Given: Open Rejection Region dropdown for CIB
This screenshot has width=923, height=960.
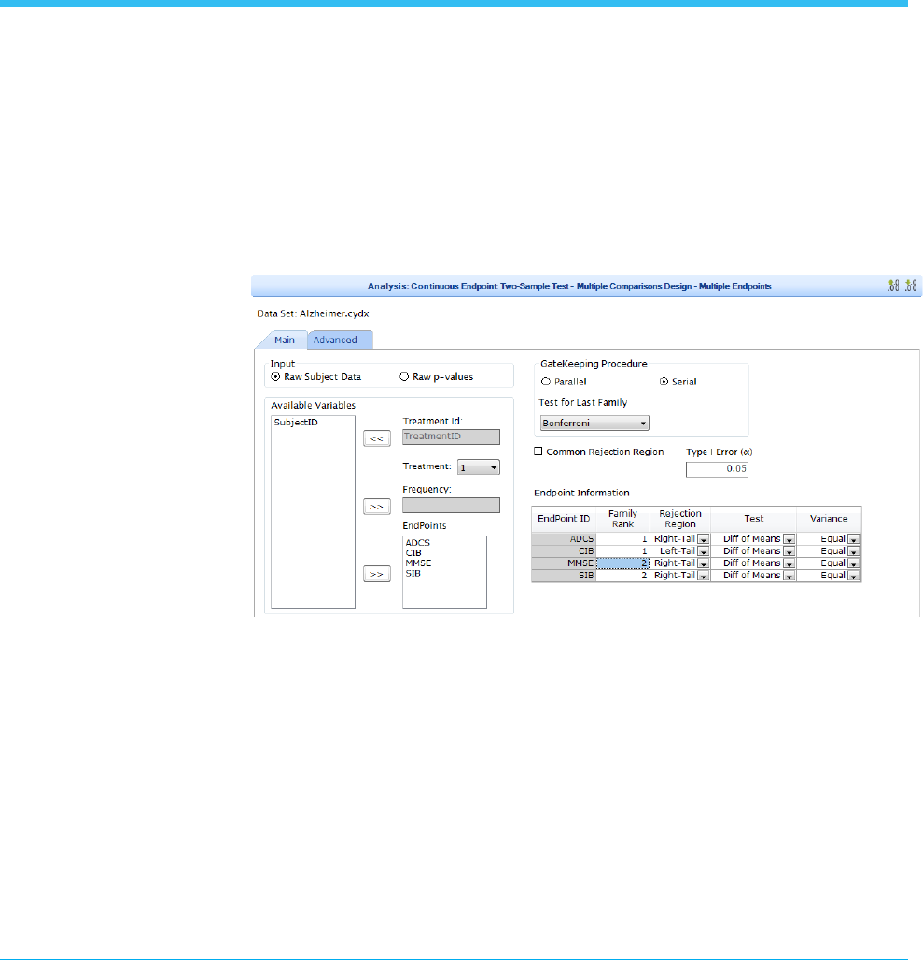Looking at the screenshot, I should (x=703, y=551).
